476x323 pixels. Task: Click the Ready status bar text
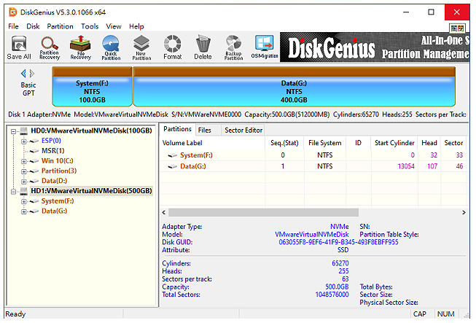(x=15, y=314)
